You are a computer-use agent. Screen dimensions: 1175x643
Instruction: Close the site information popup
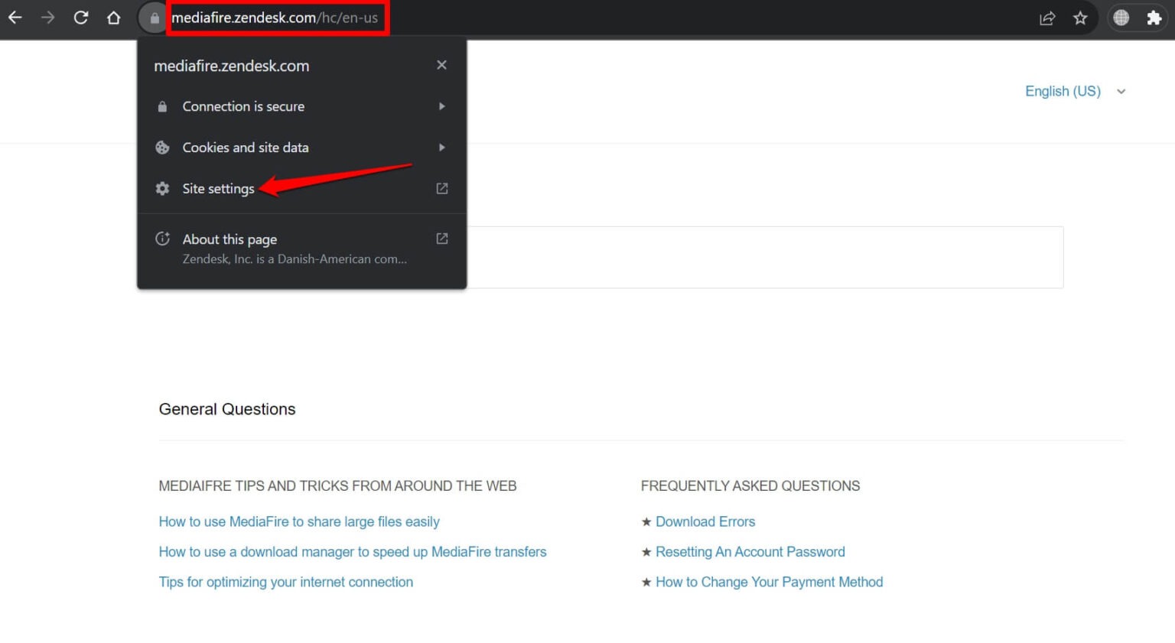(x=441, y=65)
